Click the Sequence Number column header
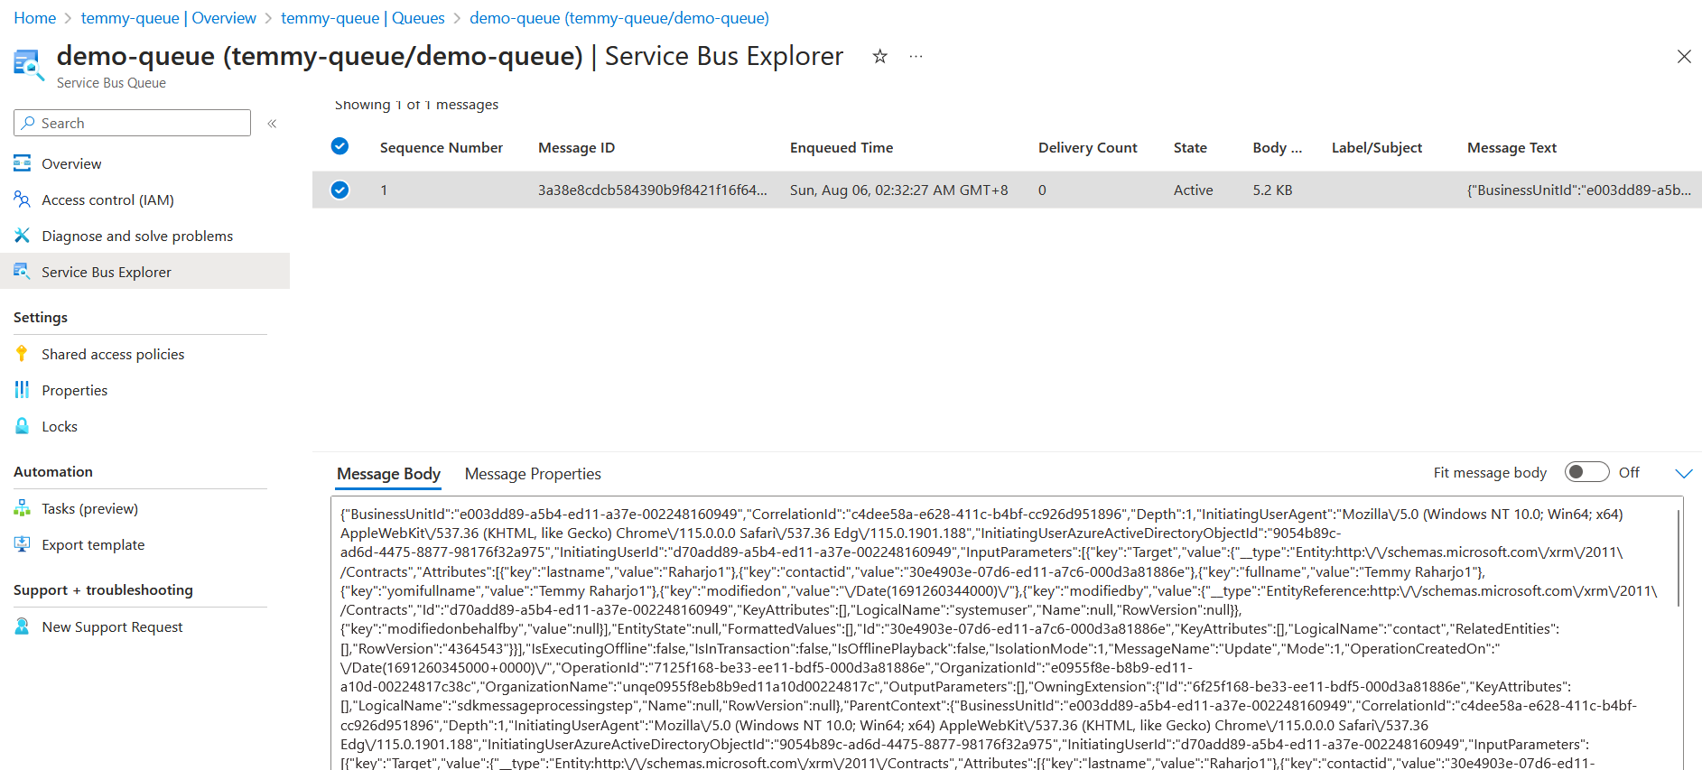Viewport: 1702px width, 770px height. [x=442, y=147]
